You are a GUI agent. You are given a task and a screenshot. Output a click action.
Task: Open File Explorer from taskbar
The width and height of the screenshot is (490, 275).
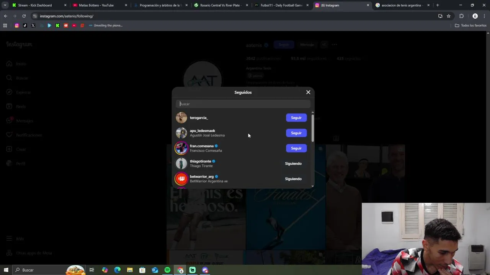(x=130, y=270)
